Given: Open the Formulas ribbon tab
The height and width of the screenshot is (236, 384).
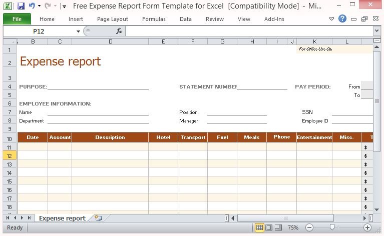Looking at the screenshot, I should 153,19.
